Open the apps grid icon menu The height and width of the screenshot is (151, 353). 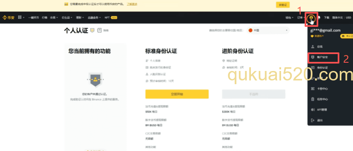coord(19,17)
